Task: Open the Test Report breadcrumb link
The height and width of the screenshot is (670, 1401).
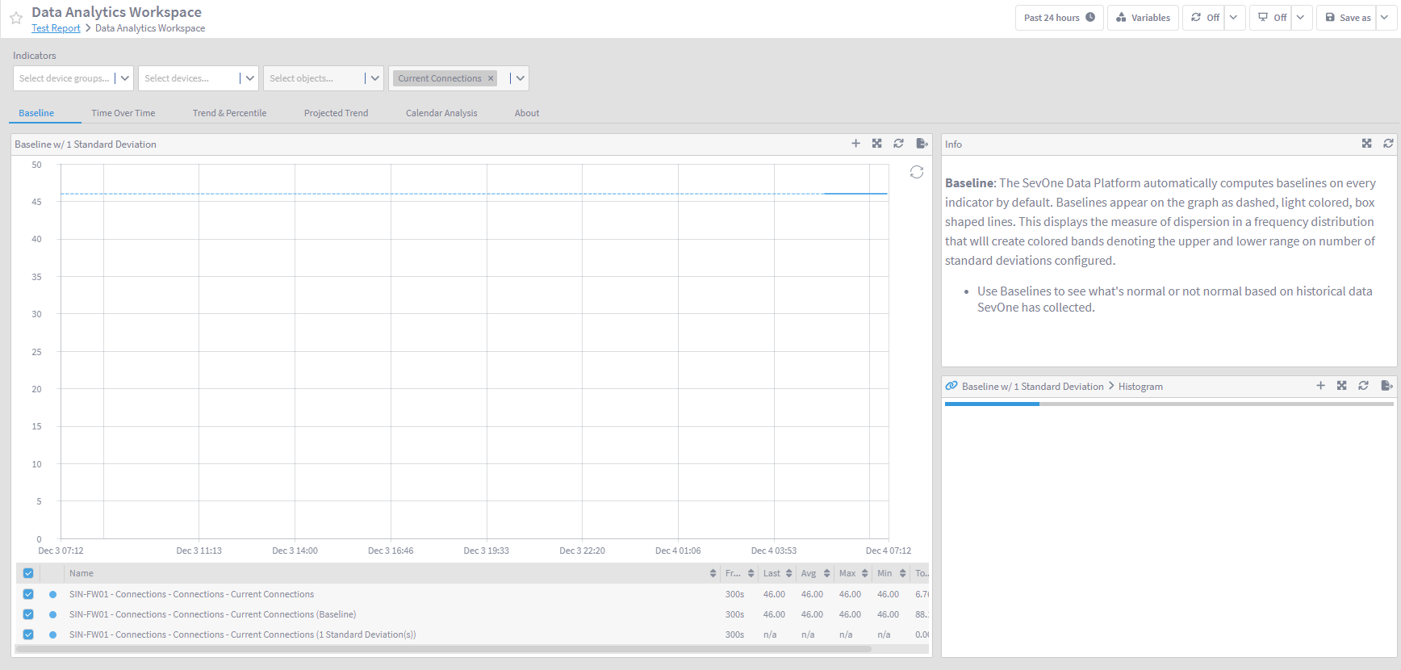Action: (x=56, y=28)
